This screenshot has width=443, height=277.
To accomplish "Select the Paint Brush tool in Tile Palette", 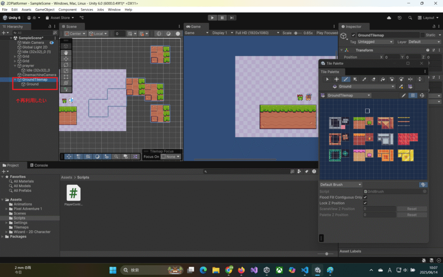I will pos(345,79).
